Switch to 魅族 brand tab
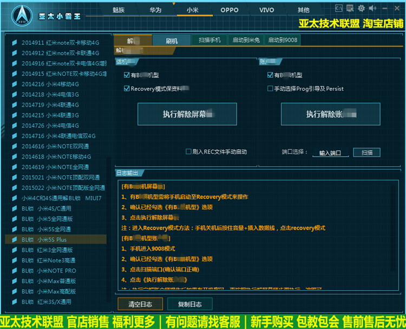The width and height of the screenshot is (406, 329). (119, 10)
